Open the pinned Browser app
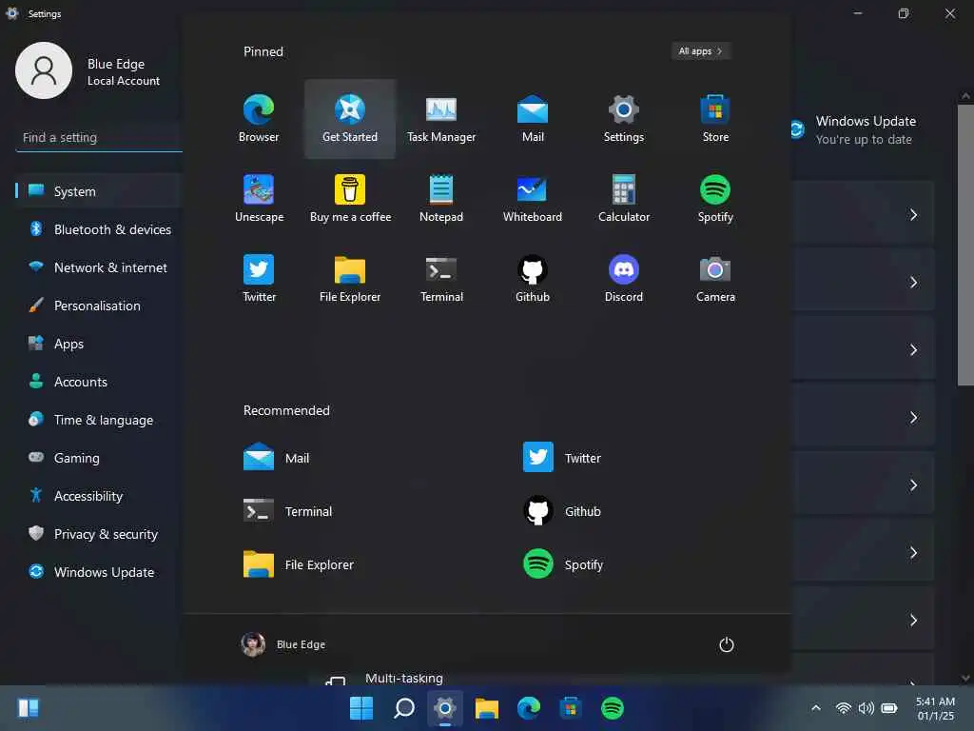 pos(259,119)
